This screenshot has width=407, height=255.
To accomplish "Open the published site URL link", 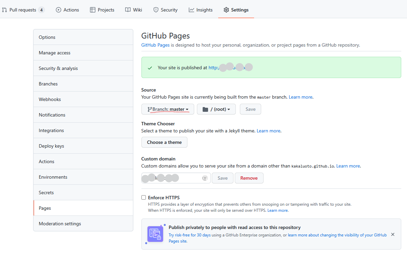I will point(230,68).
